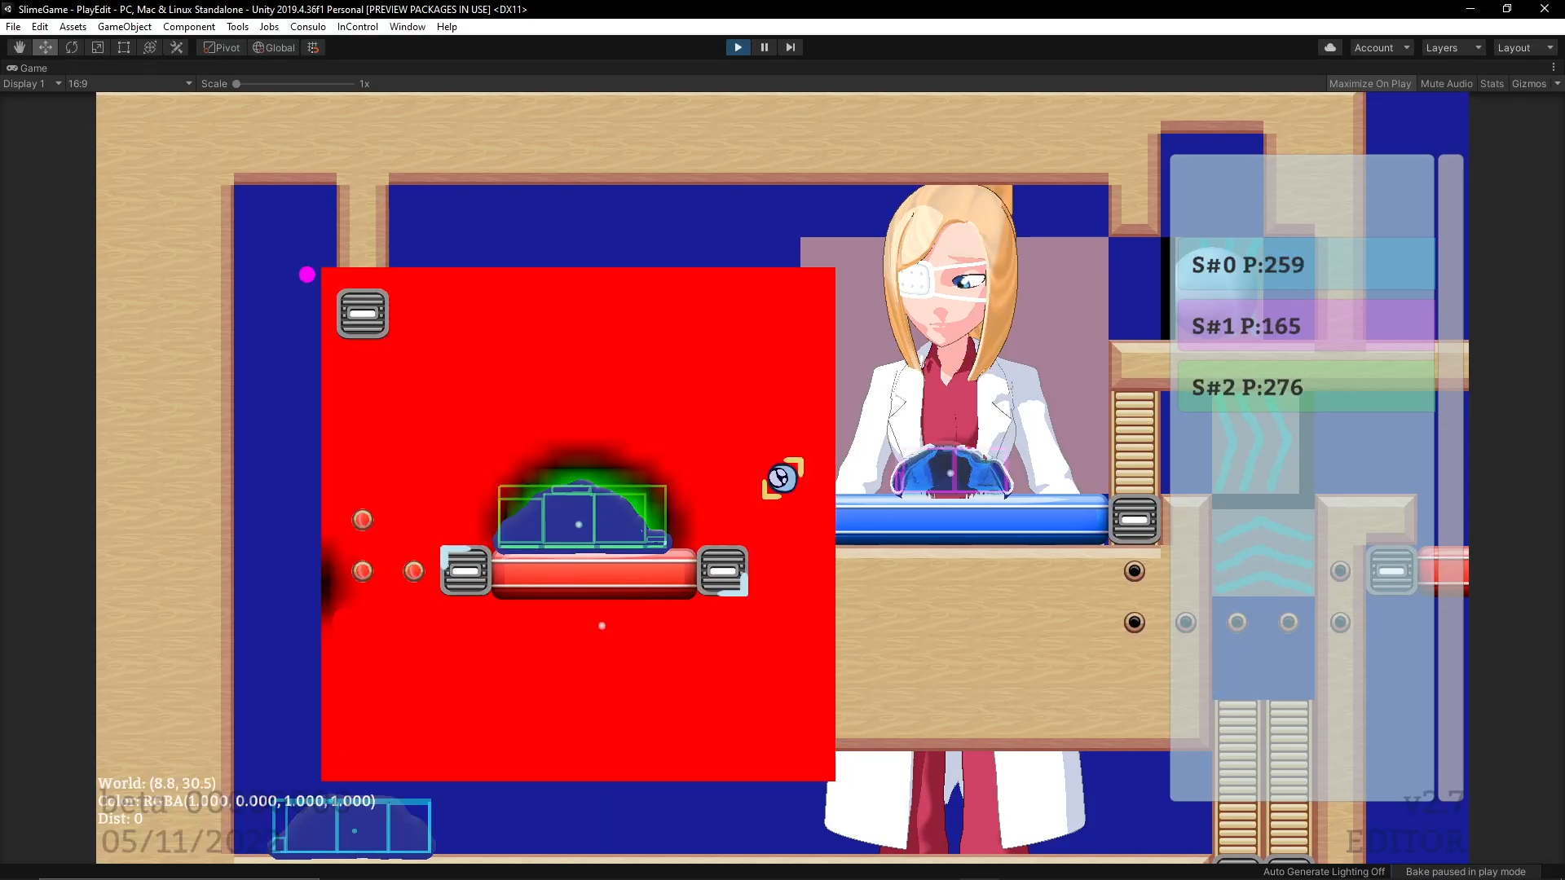1565x880 pixels.
Task: Expand the 16:9 aspect ratio dropdown
Action: 130,83
